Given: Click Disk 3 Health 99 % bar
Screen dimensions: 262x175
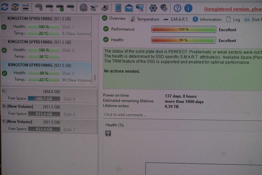Looking at the screenshot, I should pos(44,73).
